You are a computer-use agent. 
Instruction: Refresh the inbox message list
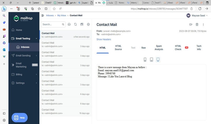pyautogui.click(x=75, y=24)
